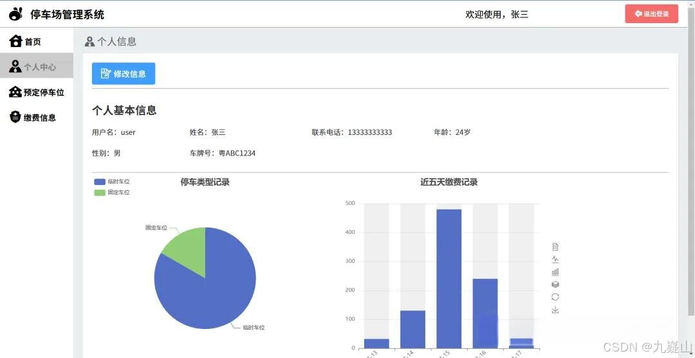Screen dimensions: 695x358
Task: Switch chart to bar type icon
Action: (x=555, y=272)
